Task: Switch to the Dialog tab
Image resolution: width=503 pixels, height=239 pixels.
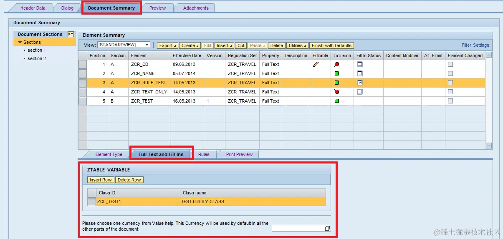Action: (67, 8)
